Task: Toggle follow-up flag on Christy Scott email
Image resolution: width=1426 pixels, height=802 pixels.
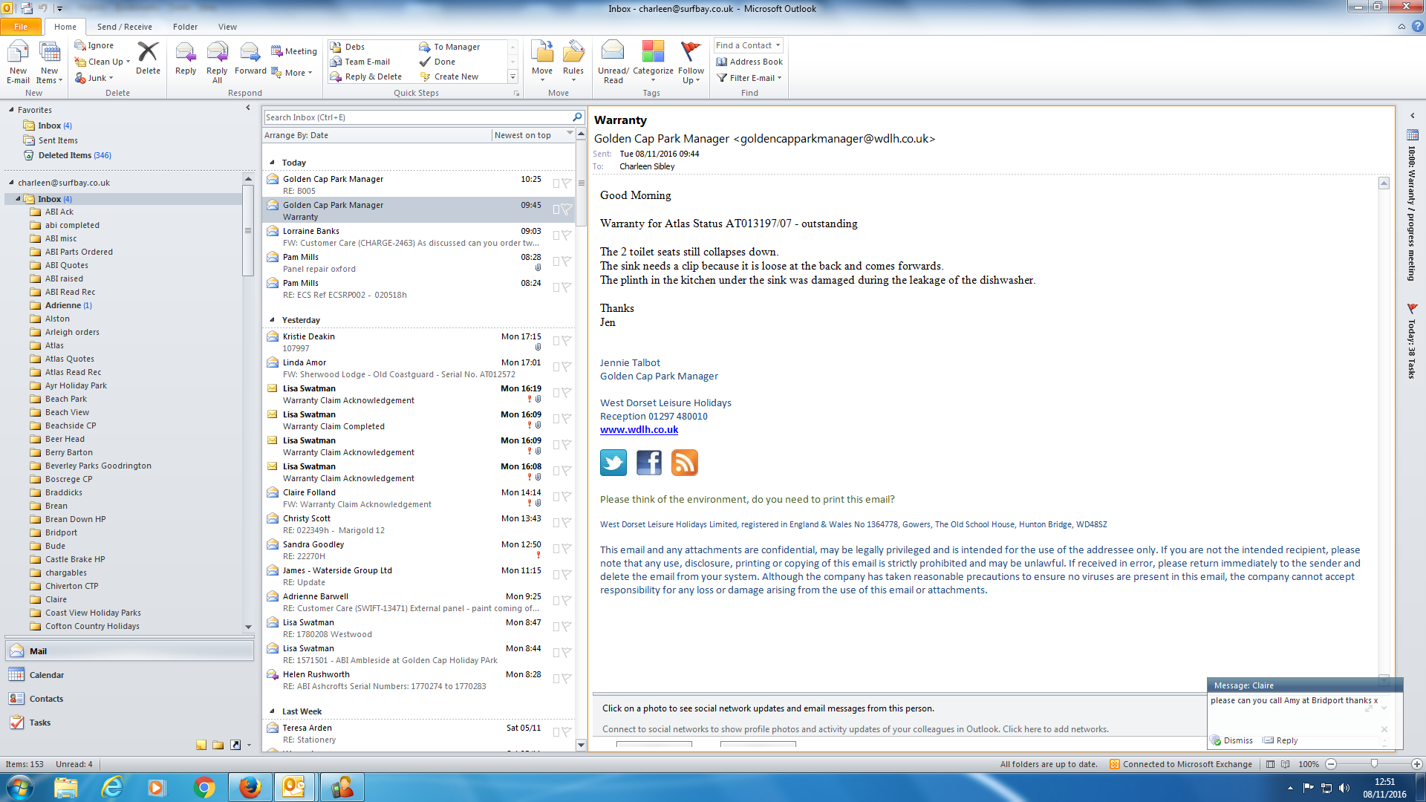Action: click(x=566, y=523)
